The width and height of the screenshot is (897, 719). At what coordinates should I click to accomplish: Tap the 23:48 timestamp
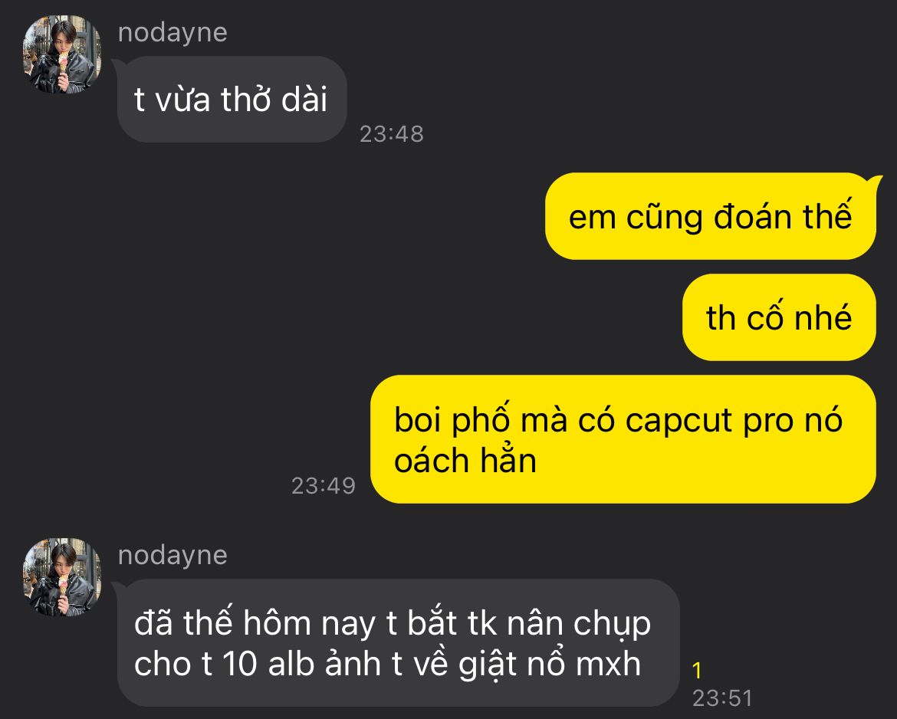click(391, 134)
